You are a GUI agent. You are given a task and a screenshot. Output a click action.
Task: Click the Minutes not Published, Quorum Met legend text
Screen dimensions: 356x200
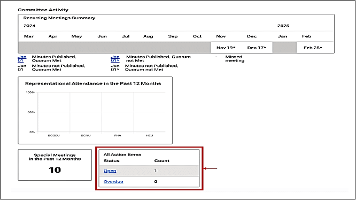58,68
